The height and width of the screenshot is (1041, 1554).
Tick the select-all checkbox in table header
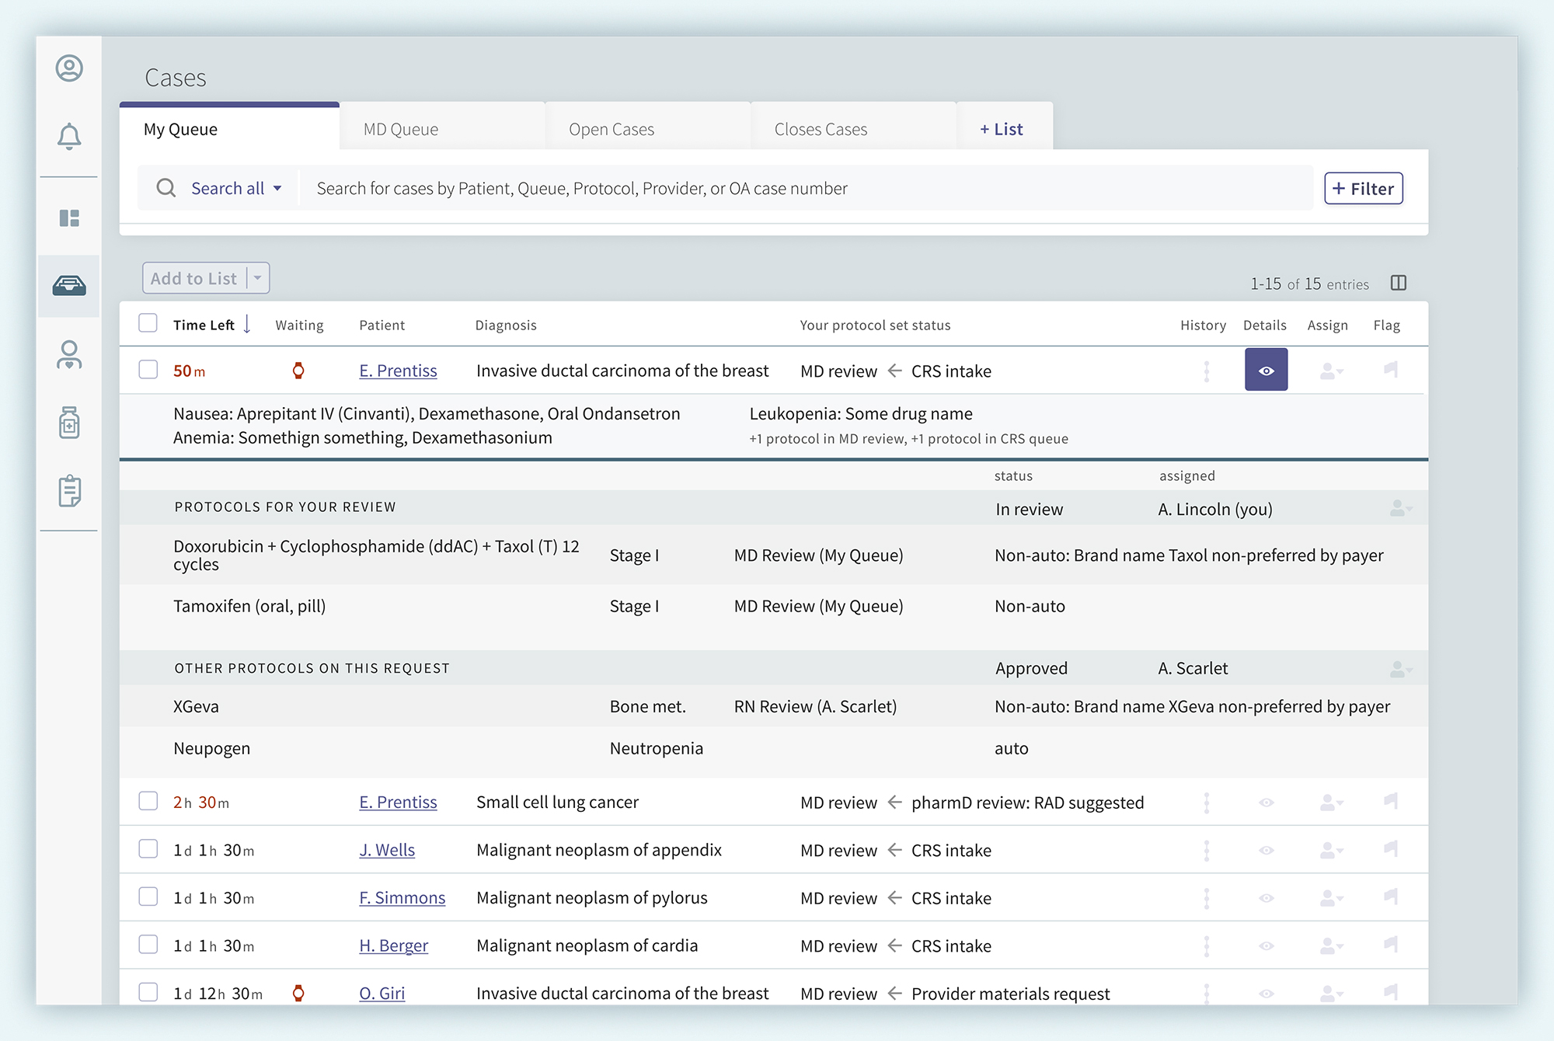[148, 323]
